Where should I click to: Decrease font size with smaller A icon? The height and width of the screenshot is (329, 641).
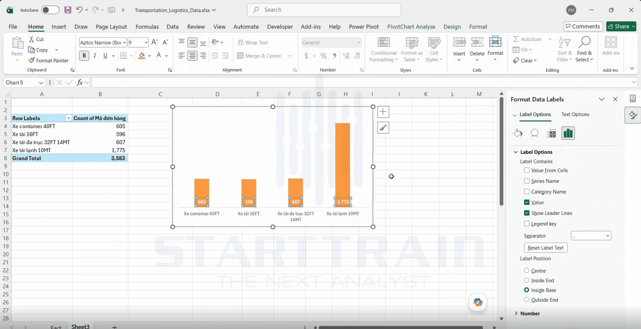pyautogui.click(x=165, y=42)
